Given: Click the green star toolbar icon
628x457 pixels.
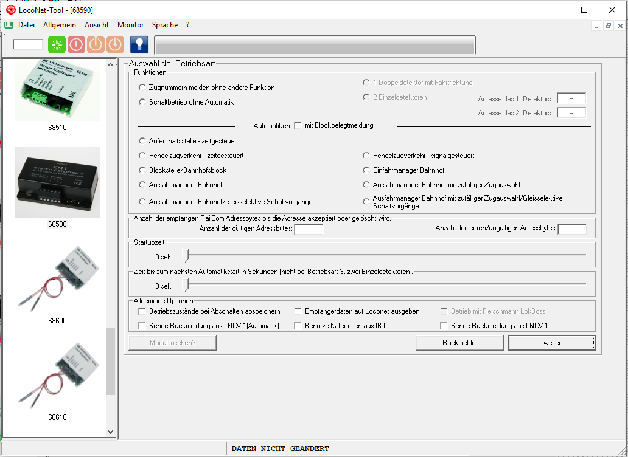Looking at the screenshot, I should (x=57, y=45).
